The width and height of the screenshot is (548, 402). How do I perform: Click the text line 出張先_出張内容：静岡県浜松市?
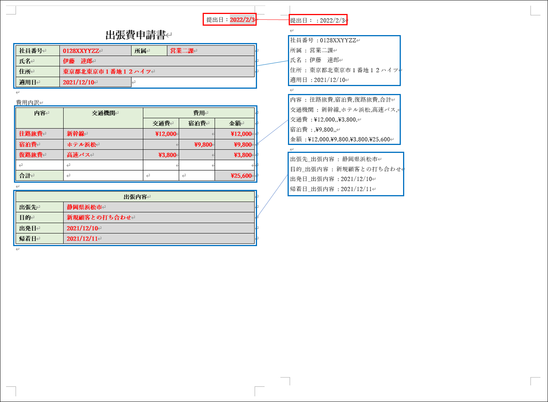[x=334, y=159]
